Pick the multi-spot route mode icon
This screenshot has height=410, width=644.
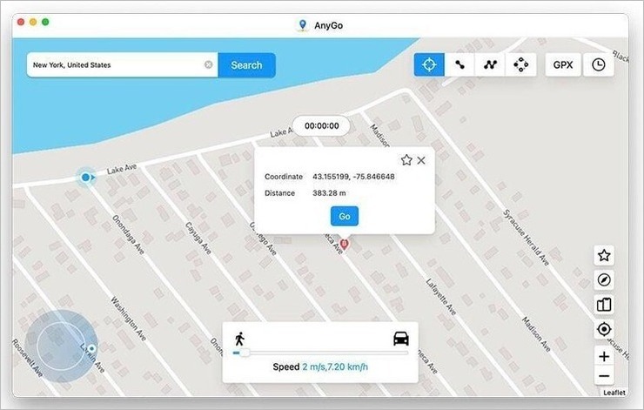[490, 64]
